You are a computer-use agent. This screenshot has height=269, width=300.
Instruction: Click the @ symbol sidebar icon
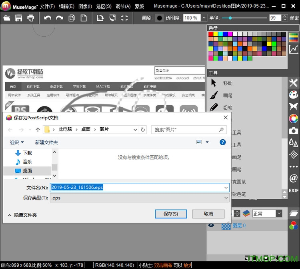(x=294, y=178)
